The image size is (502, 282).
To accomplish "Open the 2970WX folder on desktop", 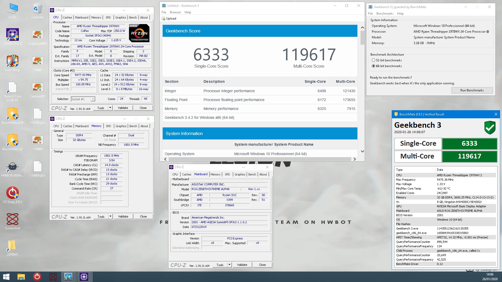I will (x=12, y=248).
